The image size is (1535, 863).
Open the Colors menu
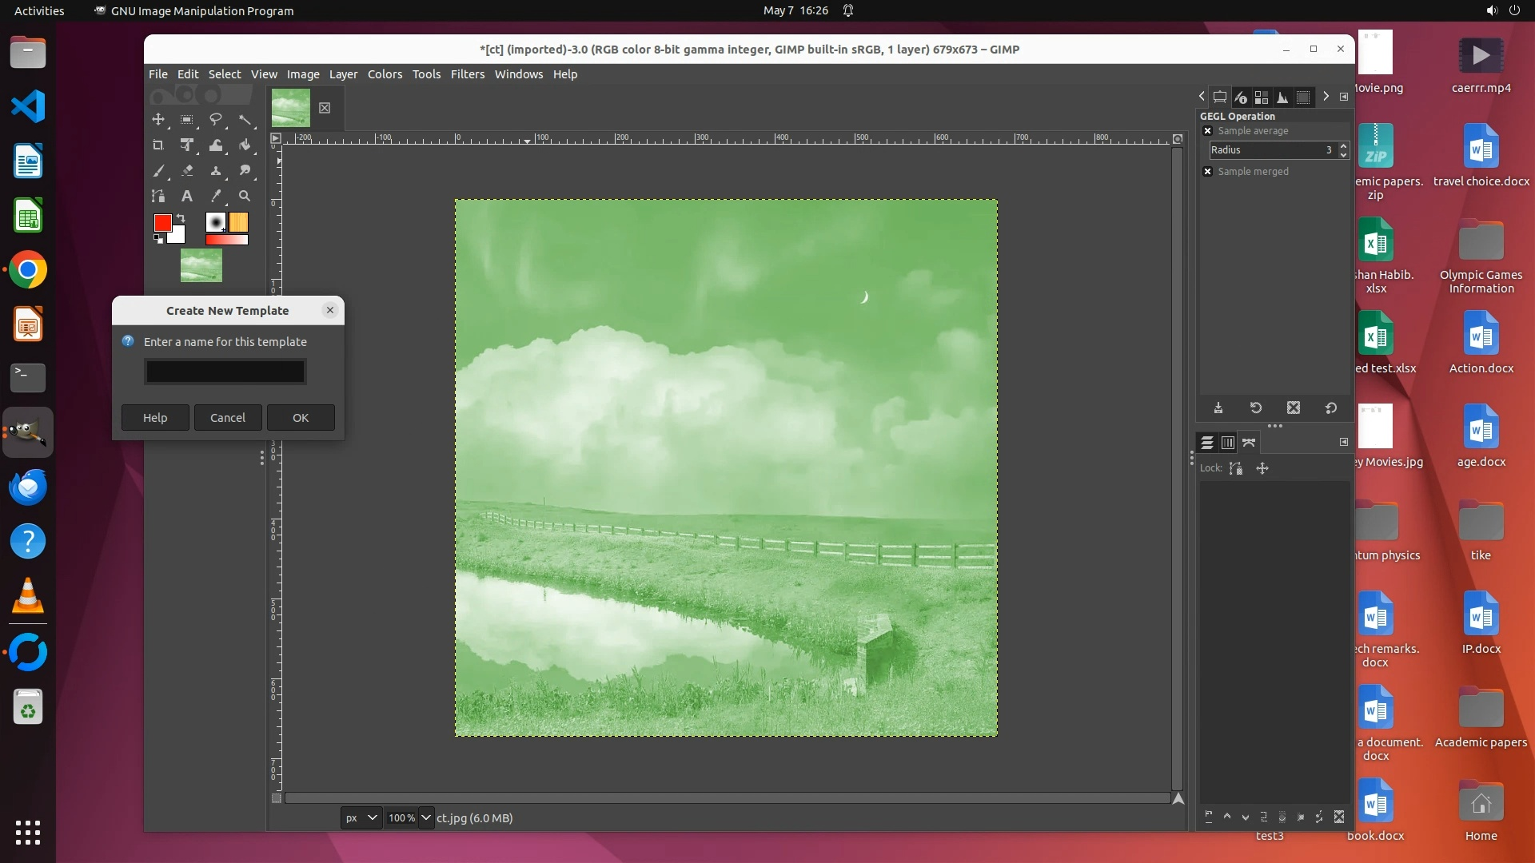[x=385, y=74]
